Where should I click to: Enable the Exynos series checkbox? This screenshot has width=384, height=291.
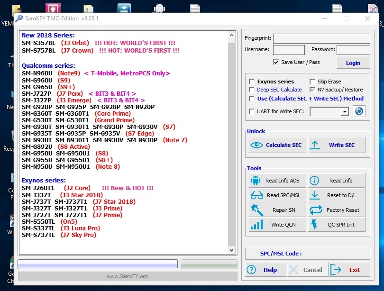coord(252,82)
